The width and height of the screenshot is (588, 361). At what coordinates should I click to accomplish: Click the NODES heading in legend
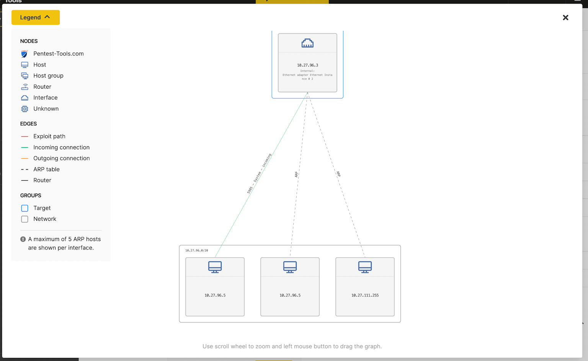29,41
